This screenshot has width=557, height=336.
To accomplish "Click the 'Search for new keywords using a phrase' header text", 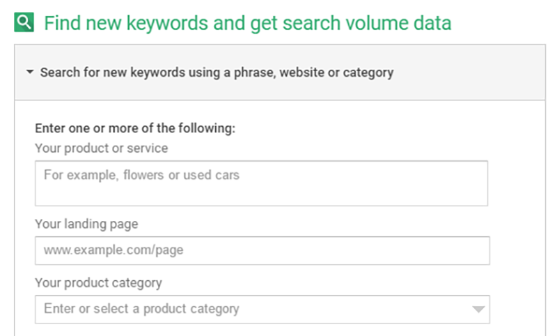I will pyautogui.click(x=217, y=72).
